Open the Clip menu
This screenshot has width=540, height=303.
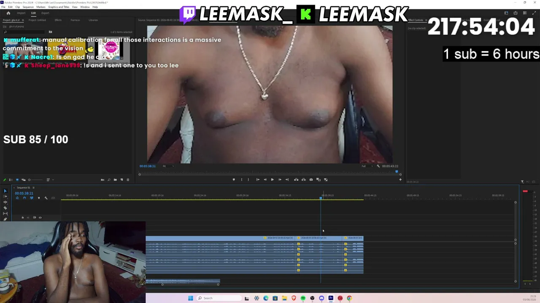(17, 7)
